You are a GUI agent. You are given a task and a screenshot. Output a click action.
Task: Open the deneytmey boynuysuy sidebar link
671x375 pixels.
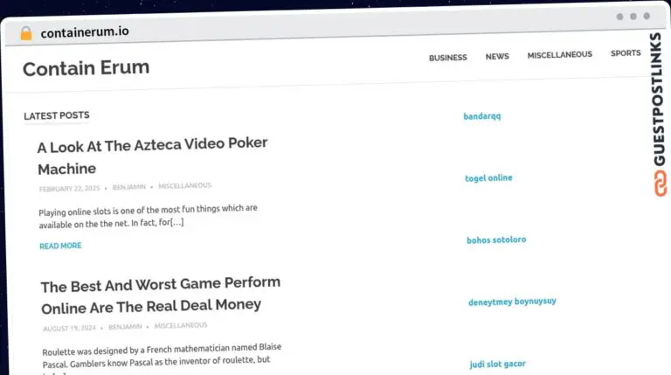pyautogui.click(x=512, y=302)
